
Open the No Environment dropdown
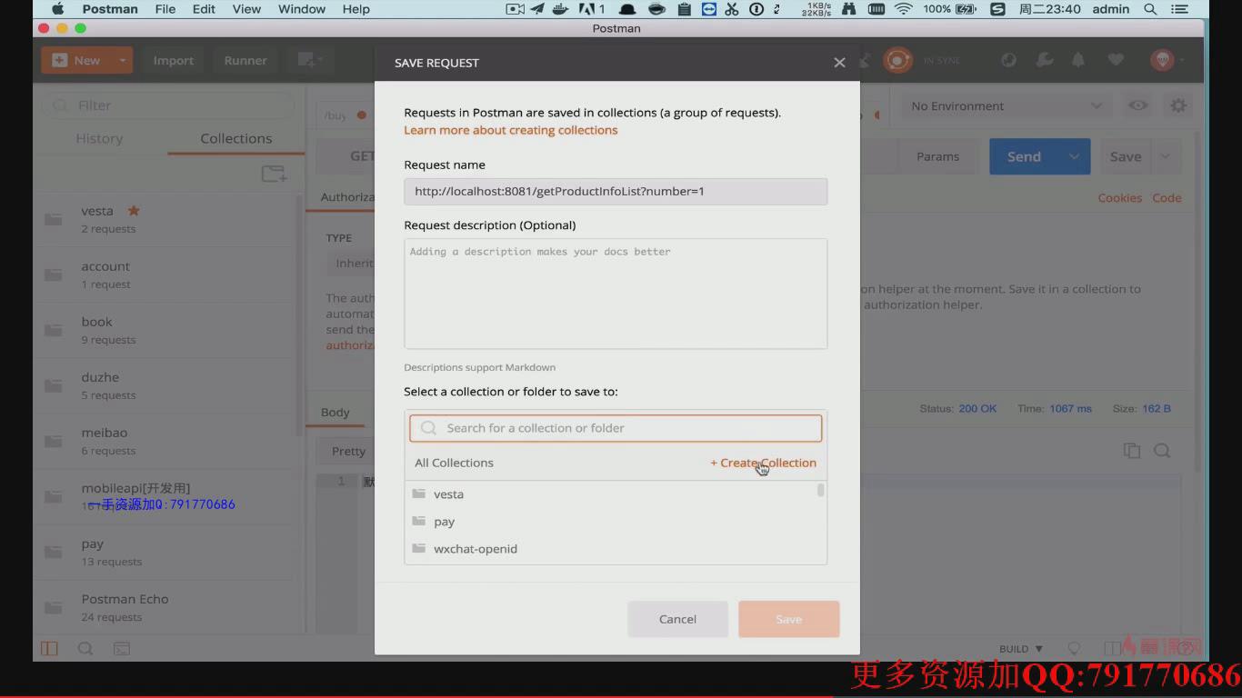coord(1006,105)
